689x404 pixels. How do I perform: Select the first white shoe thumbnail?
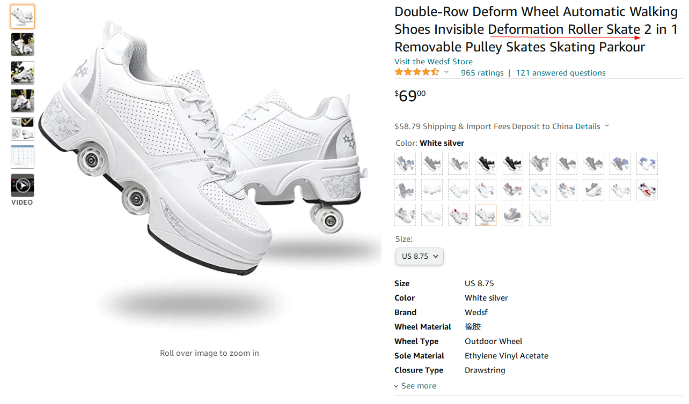point(23,17)
